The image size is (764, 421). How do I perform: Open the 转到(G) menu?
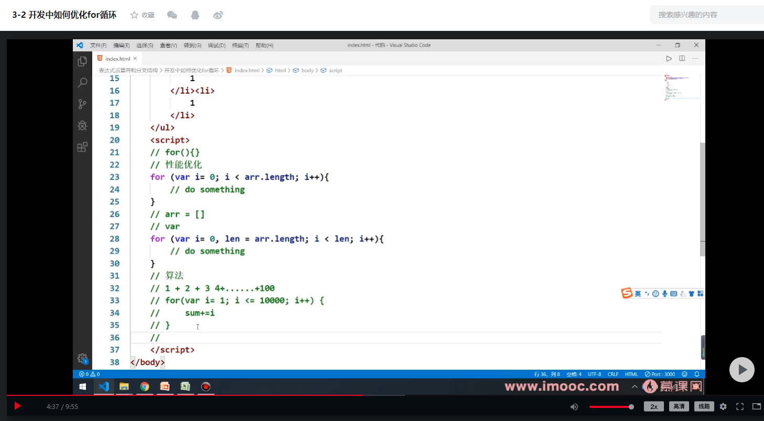(192, 46)
